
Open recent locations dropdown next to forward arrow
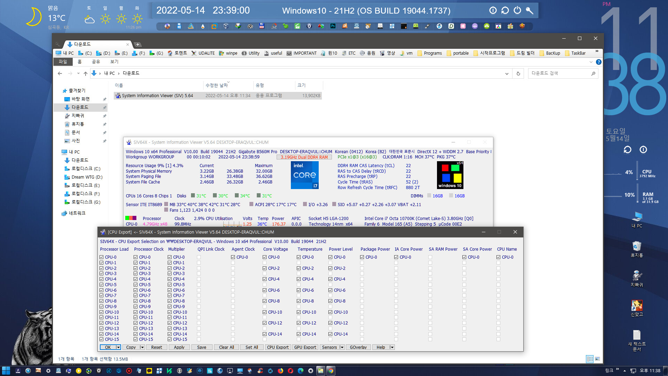(78, 73)
